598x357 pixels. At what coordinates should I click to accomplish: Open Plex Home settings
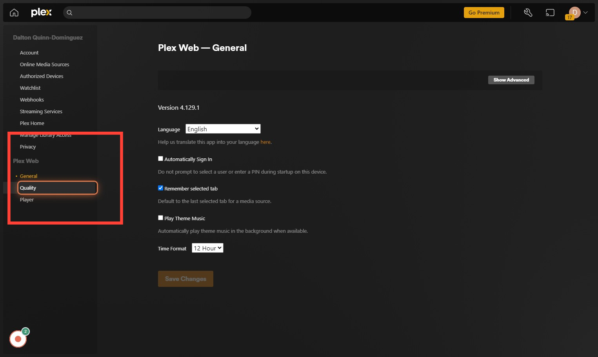pos(32,123)
